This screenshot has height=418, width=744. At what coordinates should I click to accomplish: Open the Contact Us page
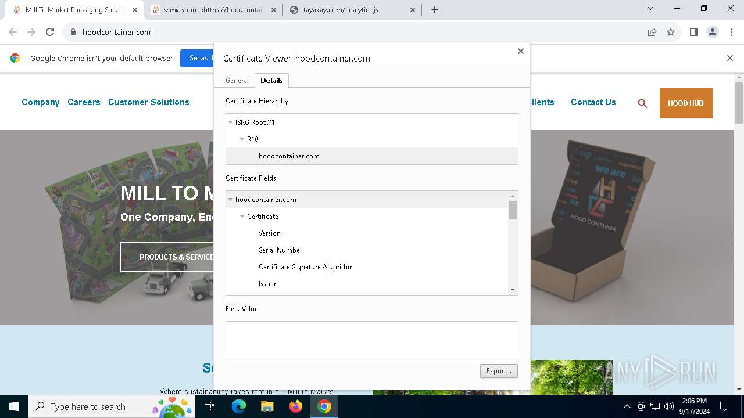coord(593,102)
